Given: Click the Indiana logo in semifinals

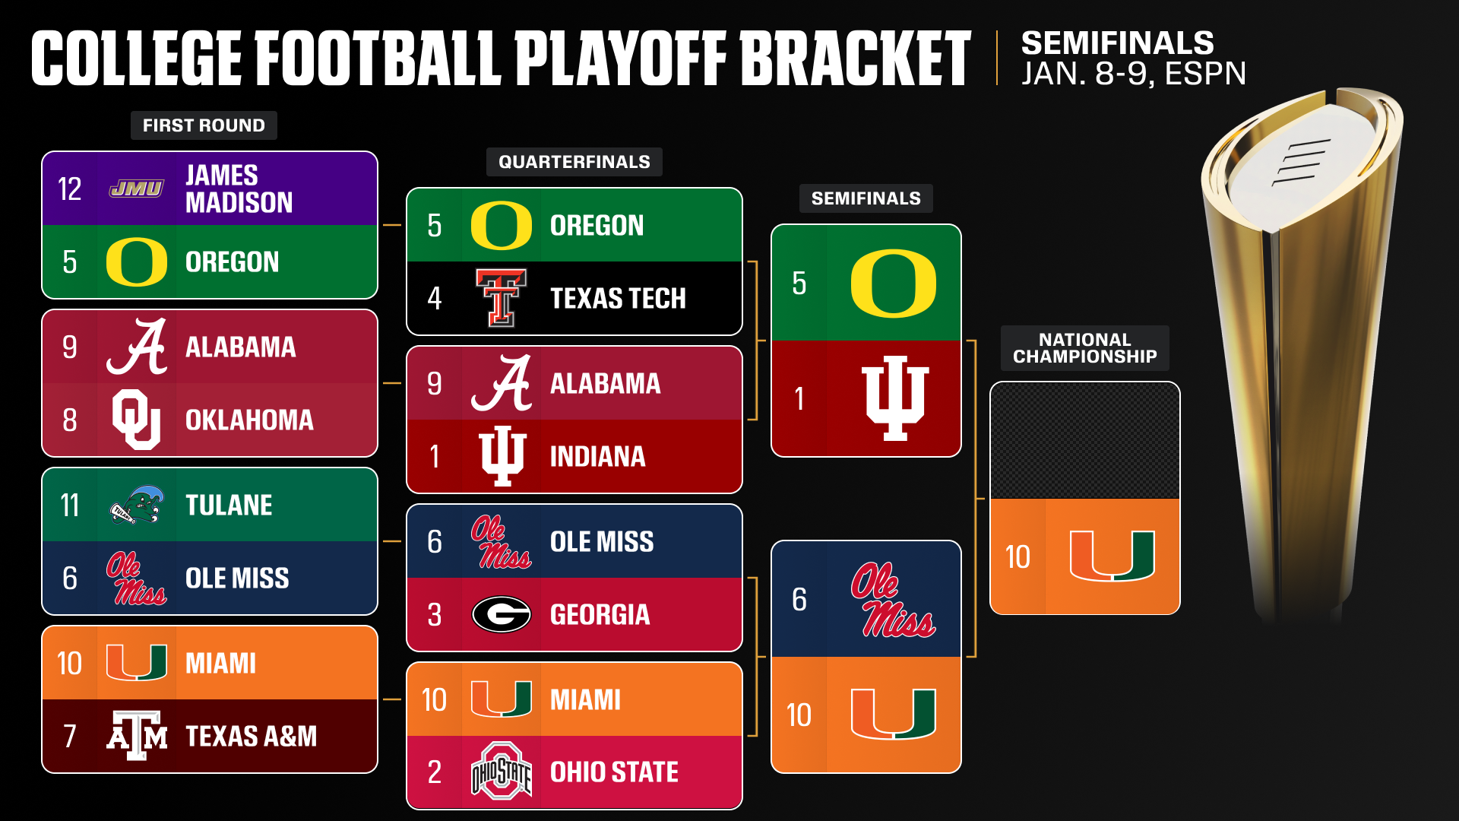Looking at the screenshot, I should [896, 398].
